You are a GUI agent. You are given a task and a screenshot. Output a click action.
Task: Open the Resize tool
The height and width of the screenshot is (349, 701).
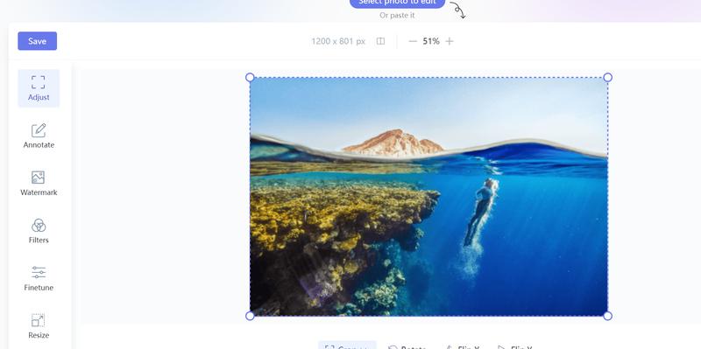pos(39,326)
